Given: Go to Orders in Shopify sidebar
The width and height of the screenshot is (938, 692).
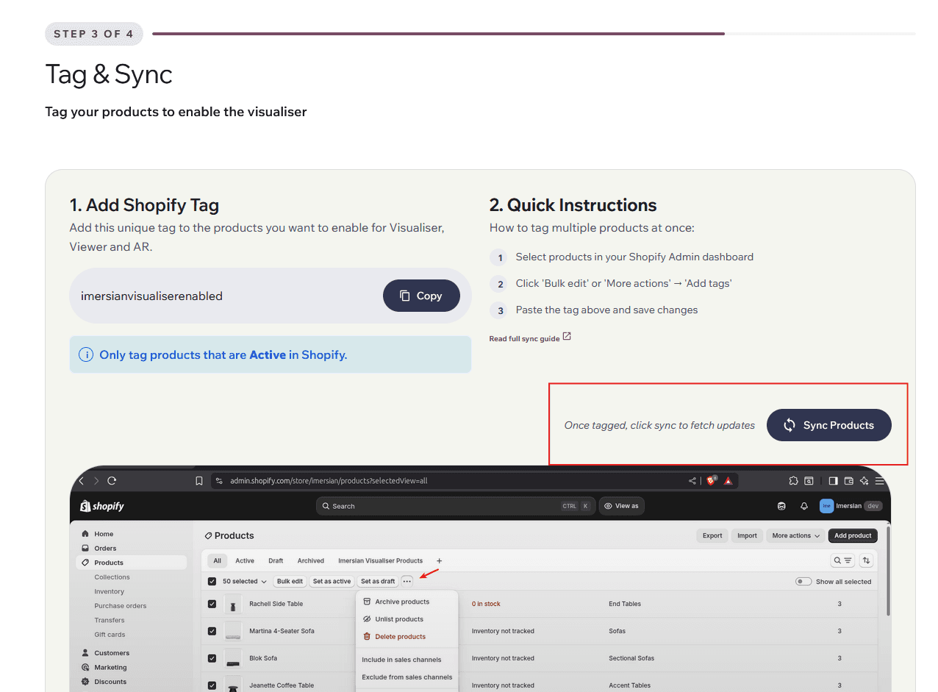Looking at the screenshot, I should pos(105,548).
